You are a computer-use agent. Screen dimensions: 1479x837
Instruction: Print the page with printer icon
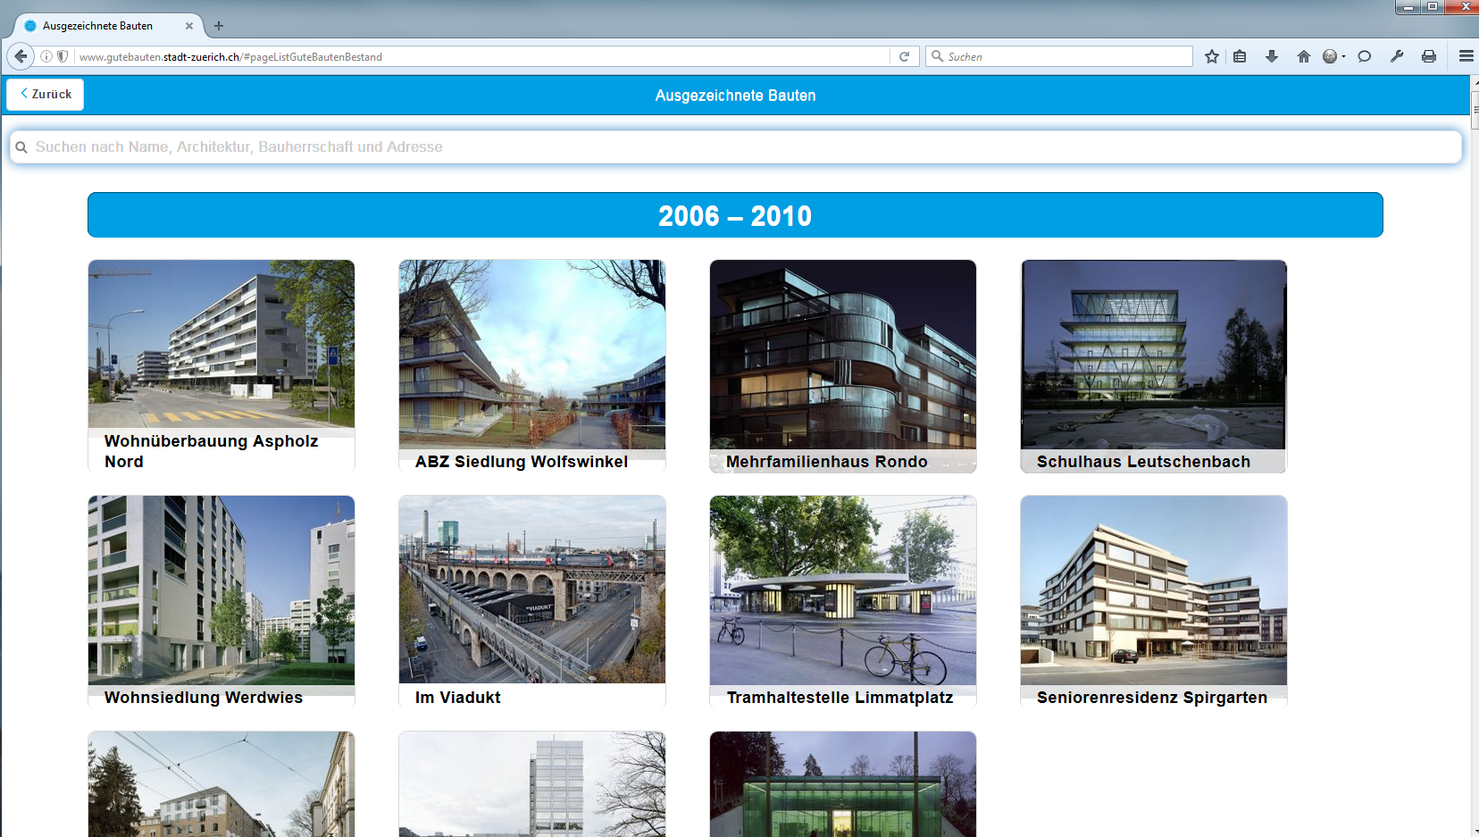coord(1429,56)
